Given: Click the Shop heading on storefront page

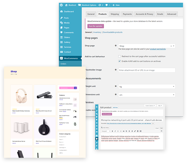Looking at the screenshot, I should point(14,71).
